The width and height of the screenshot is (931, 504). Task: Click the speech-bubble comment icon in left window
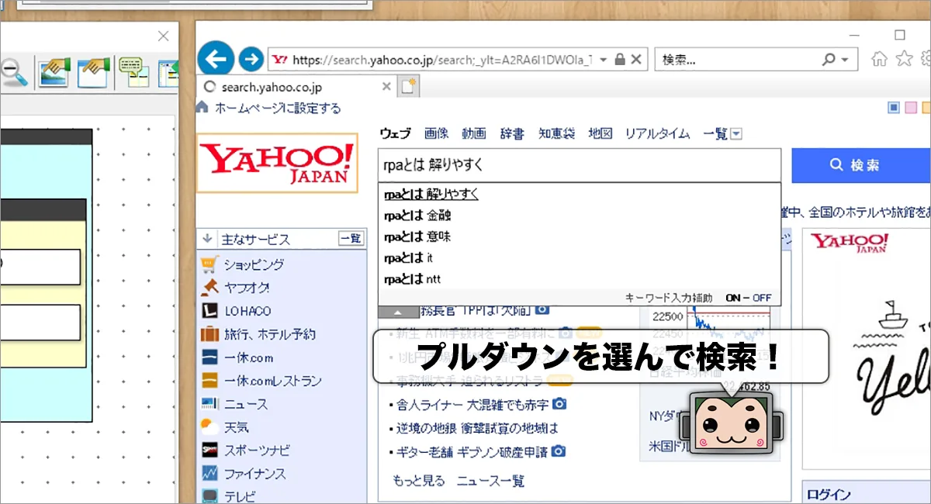pyautogui.click(x=134, y=72)
